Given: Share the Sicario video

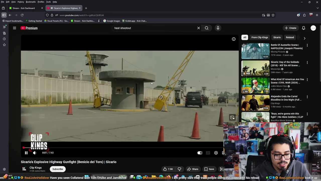Looking at the screenshot, I should coord(193,169).
